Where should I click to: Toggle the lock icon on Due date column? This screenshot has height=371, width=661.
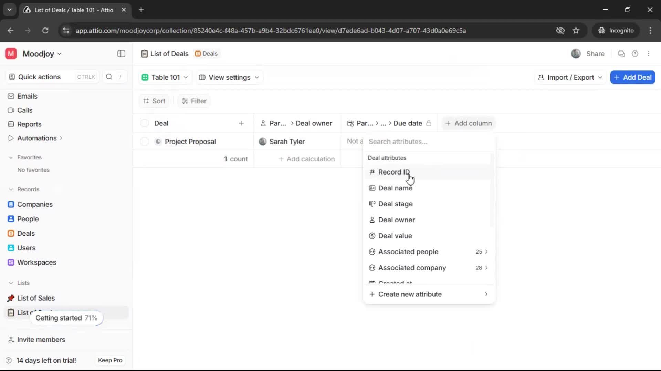pos(429,123)
